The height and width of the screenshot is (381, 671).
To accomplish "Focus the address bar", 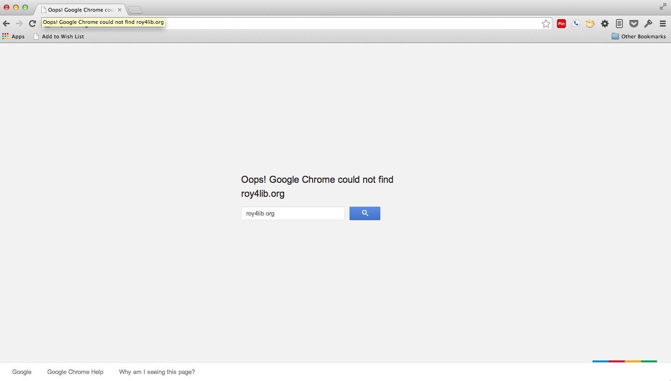I will coord(296,24).
